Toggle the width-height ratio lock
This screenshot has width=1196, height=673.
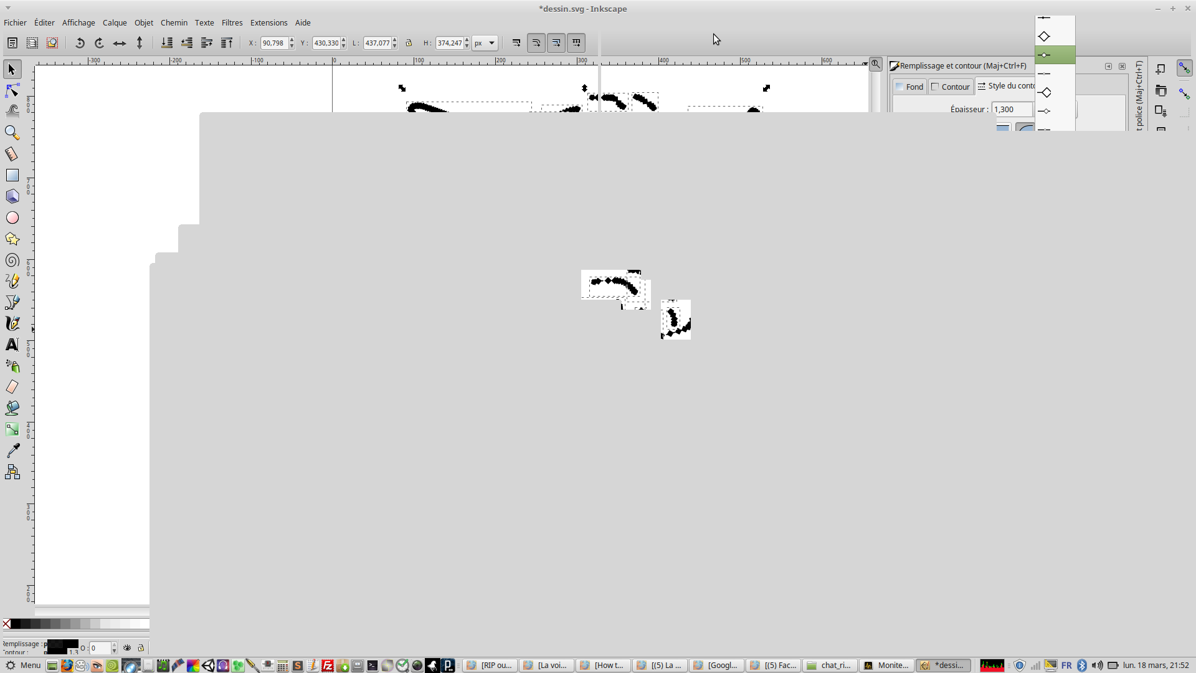[x=409, y=43]
